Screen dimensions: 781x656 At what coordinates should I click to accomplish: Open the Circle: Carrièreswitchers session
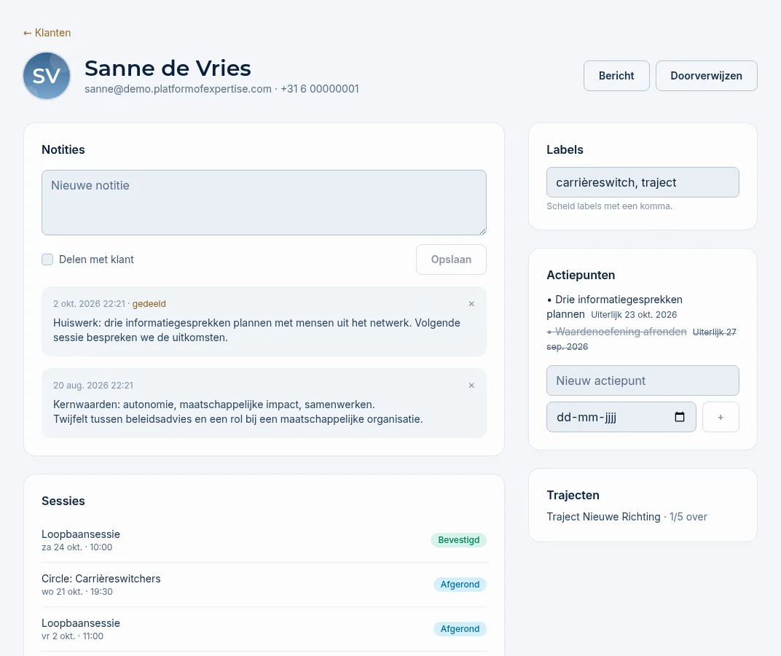264,585
